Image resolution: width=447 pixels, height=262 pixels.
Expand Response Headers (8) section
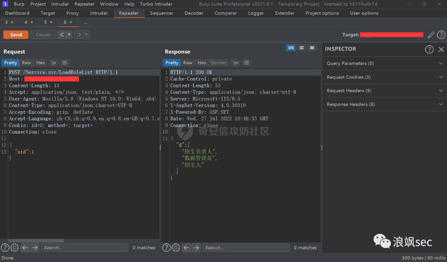pos(385,104)
